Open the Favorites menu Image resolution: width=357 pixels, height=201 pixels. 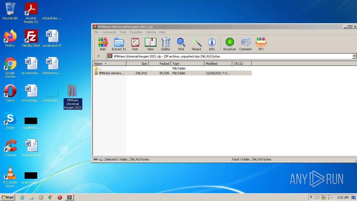click(136, 32)
